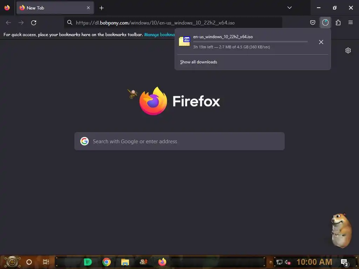Go forward with the forward arrow
The width and height of the screenshot is (359, 269).
(x=21, y=23)
